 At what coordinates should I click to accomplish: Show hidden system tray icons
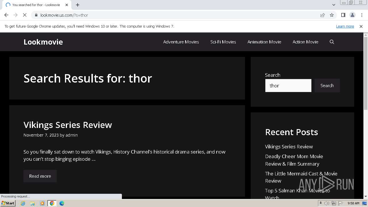(321, 203)
